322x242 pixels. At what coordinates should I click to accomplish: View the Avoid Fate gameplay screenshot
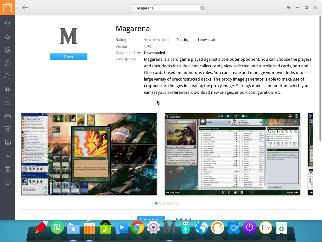tap(89, 154)
